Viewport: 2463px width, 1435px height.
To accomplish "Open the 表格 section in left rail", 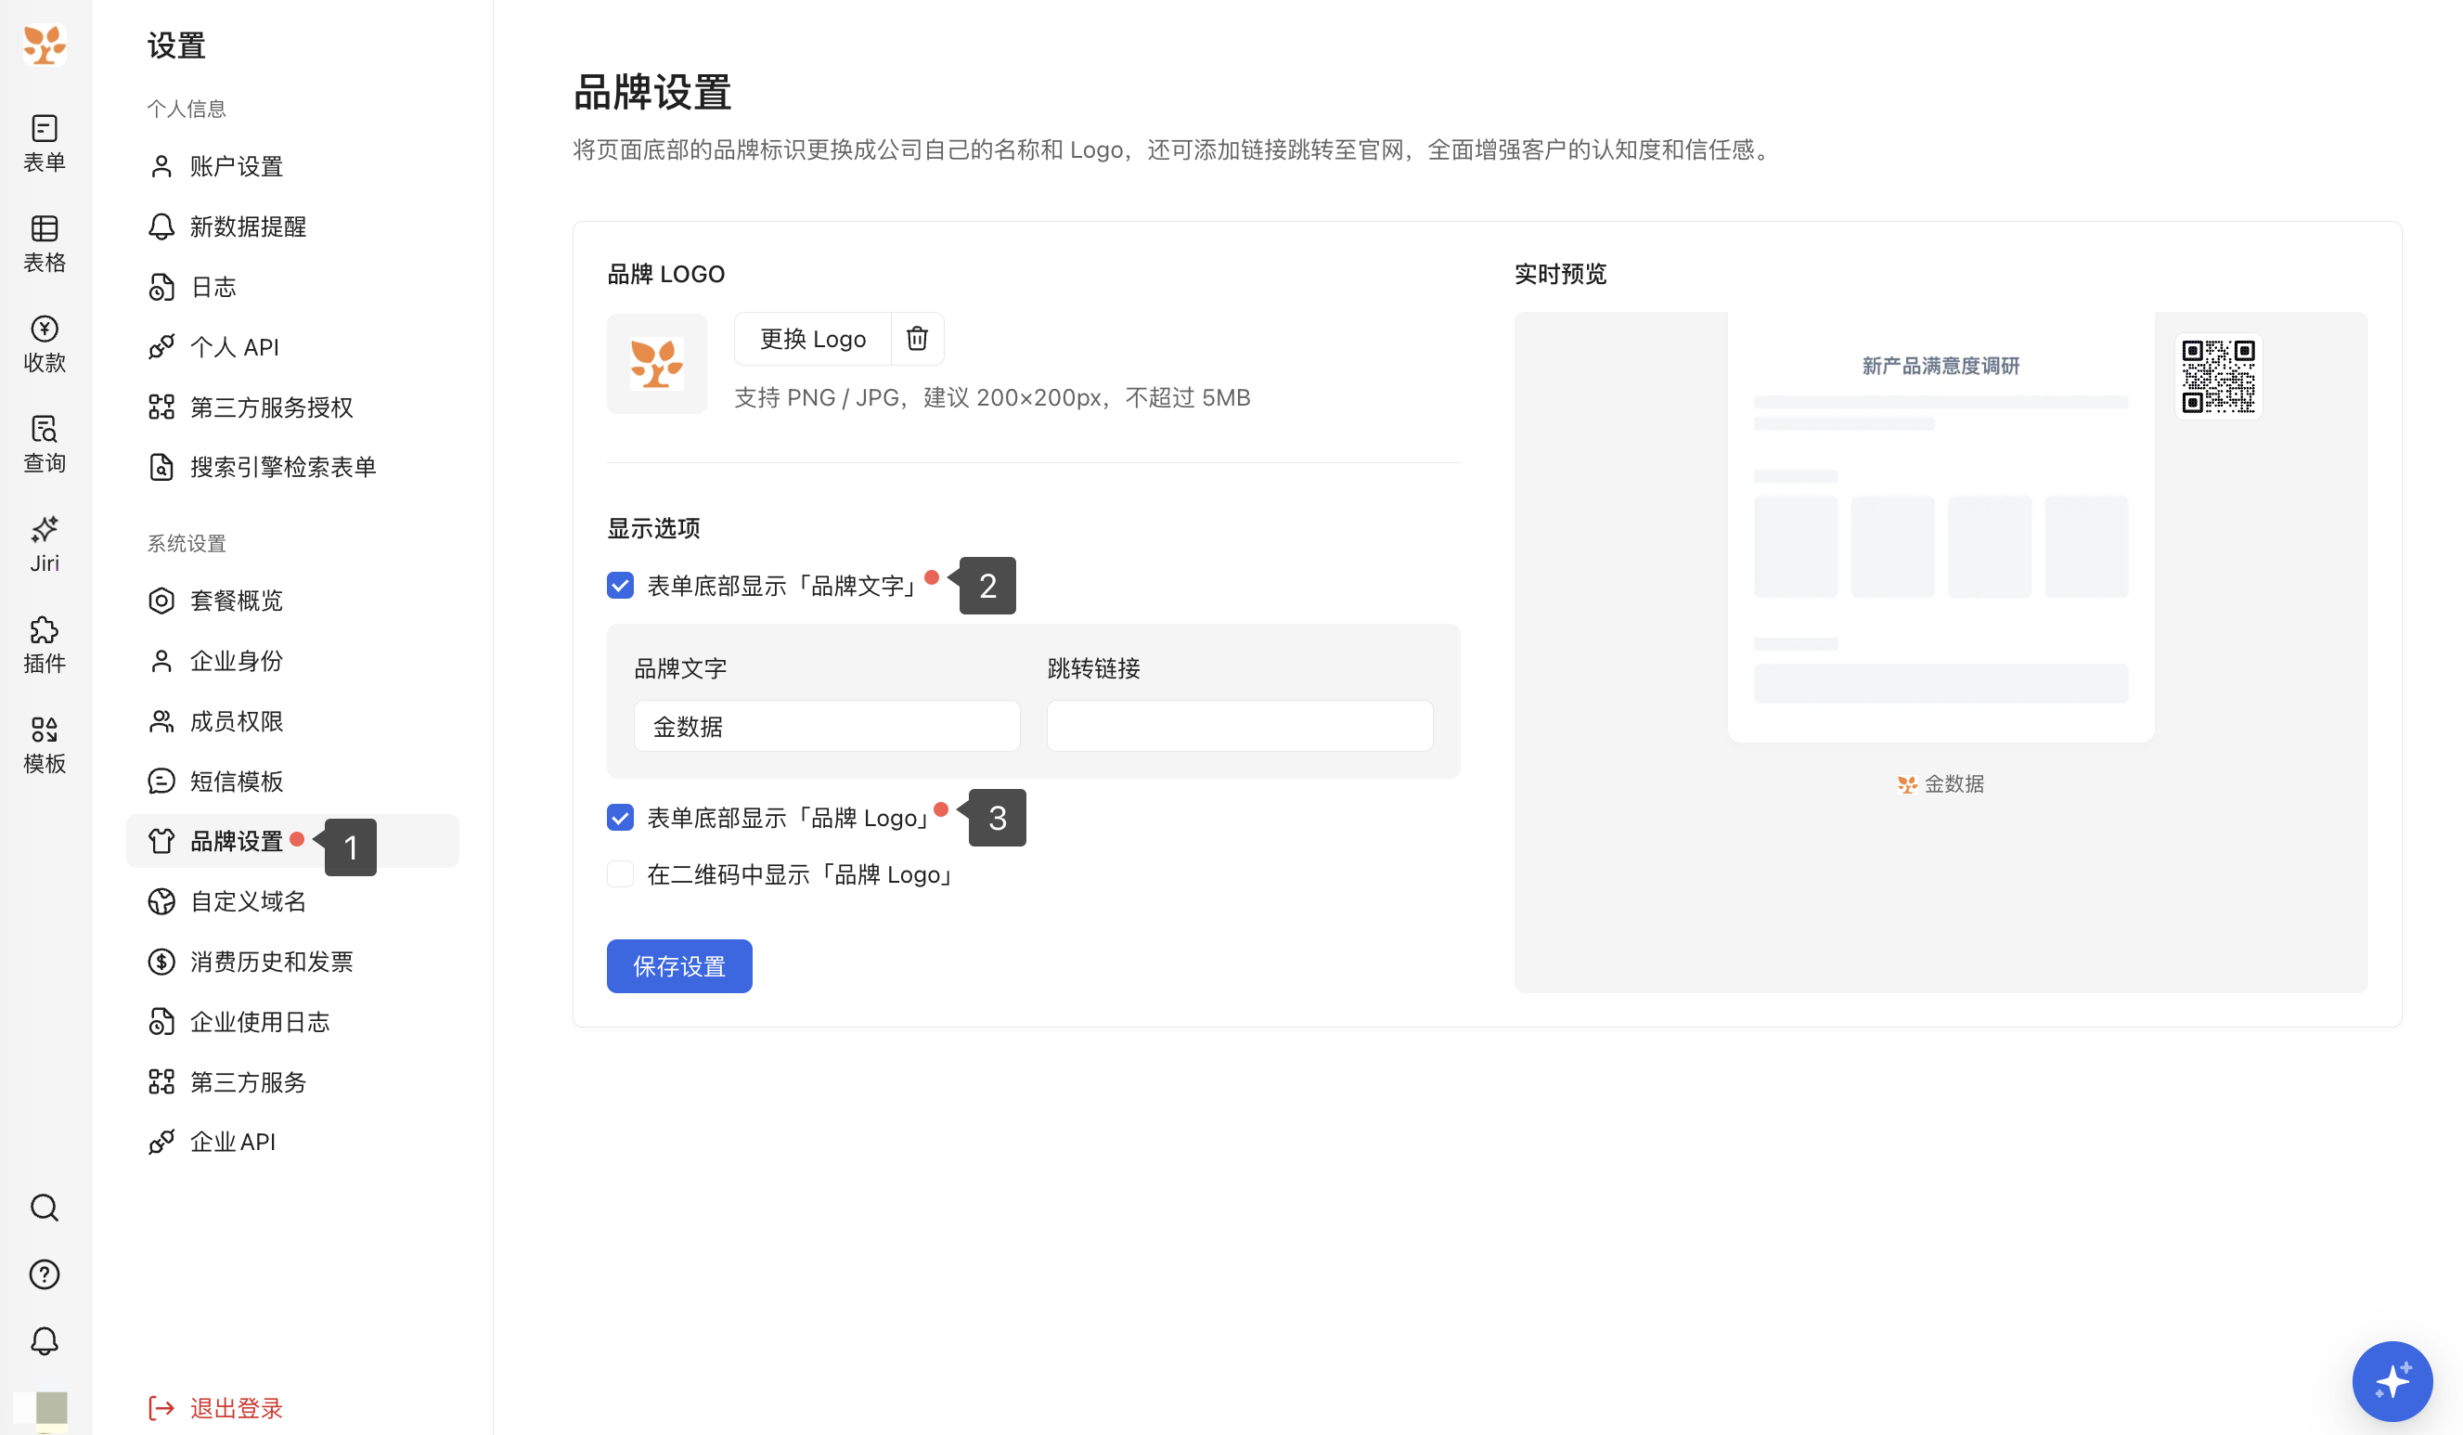I will coord(44,243).
